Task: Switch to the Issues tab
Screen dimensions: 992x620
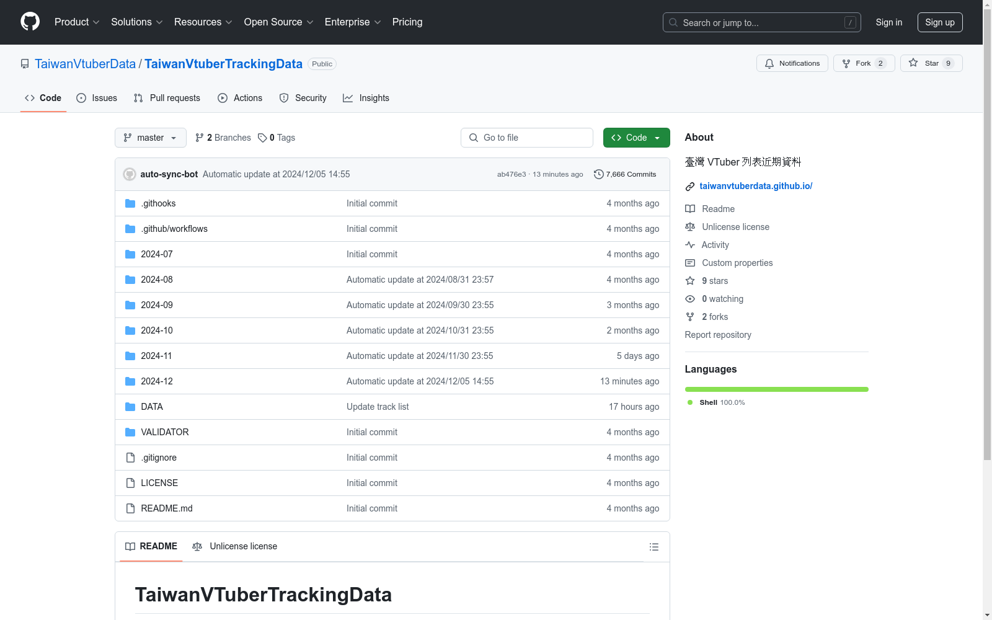Action: pos(97,98)
